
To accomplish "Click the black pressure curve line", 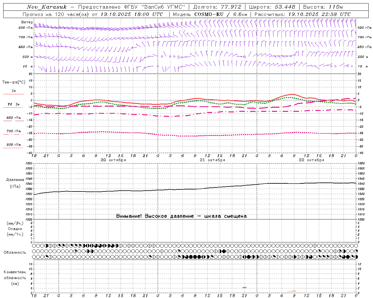I will [x=195, y=189].
